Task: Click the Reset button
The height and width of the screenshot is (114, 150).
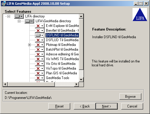Action: point(59,106)
